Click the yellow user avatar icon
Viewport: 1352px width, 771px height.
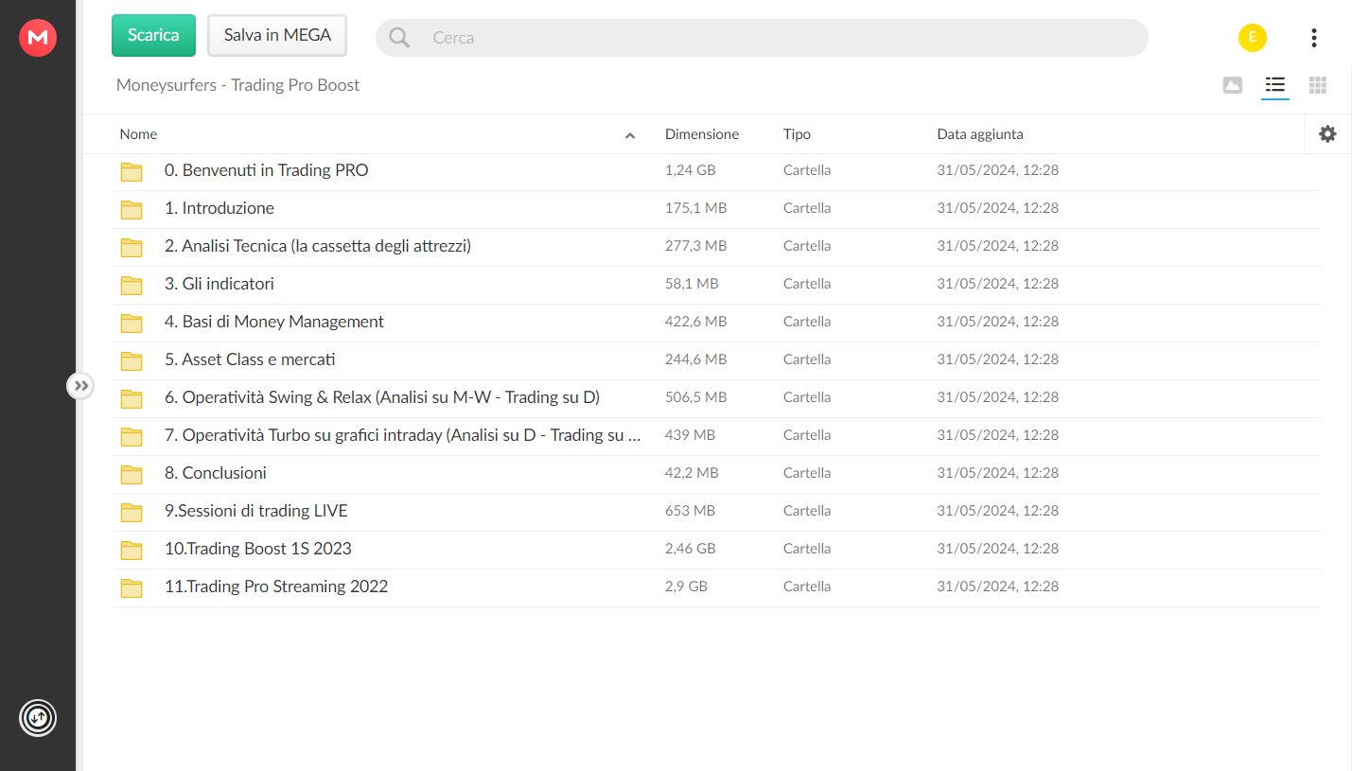pyautogui.click(x=1252, y=38)
